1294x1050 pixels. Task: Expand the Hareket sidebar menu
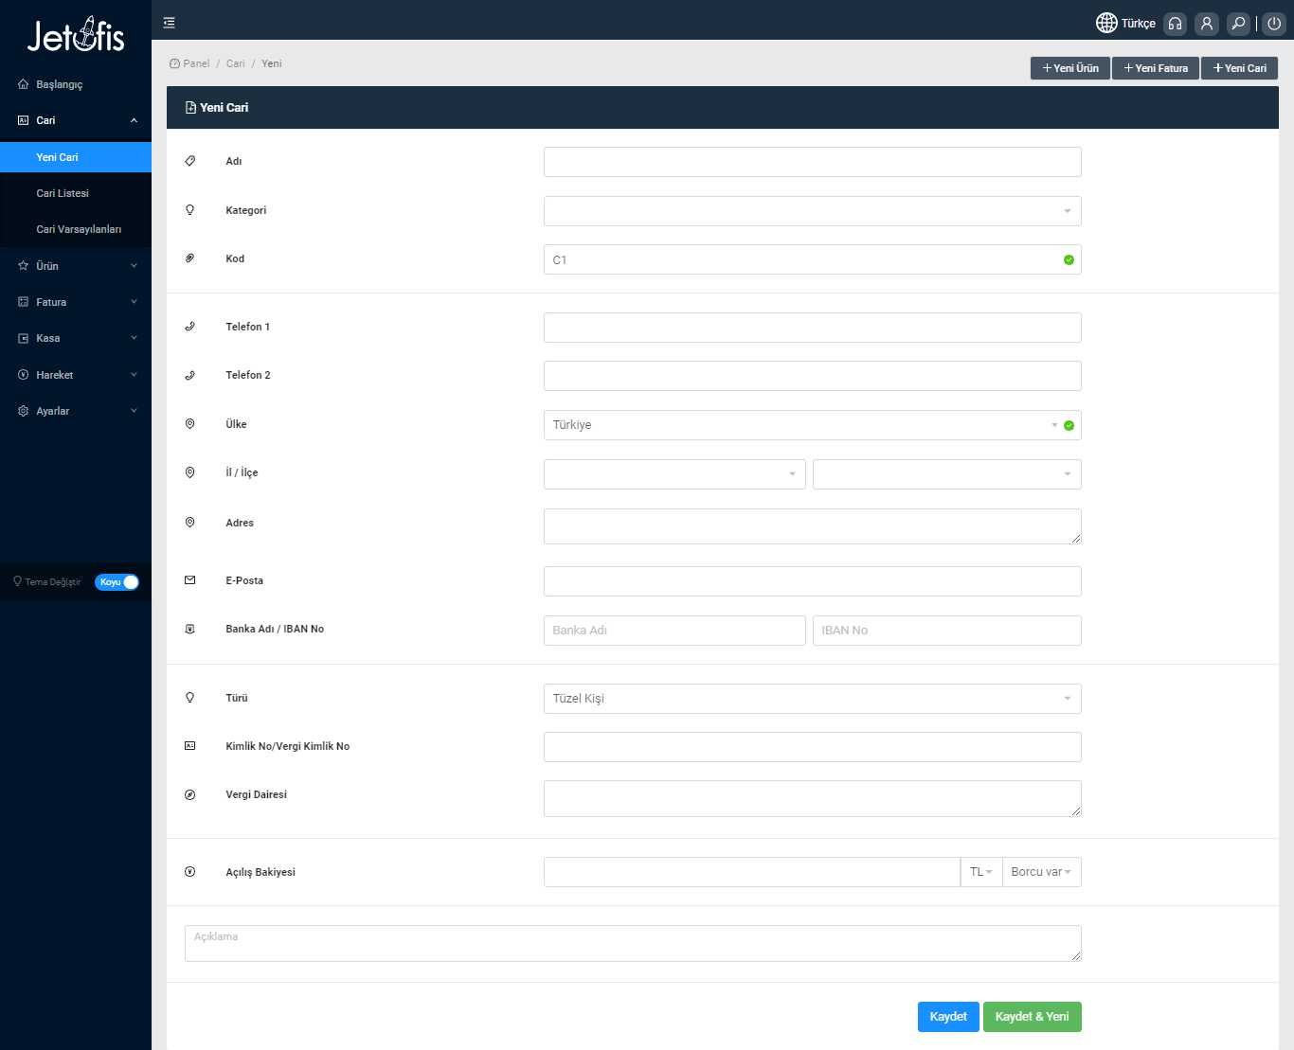tap(76, 375)
